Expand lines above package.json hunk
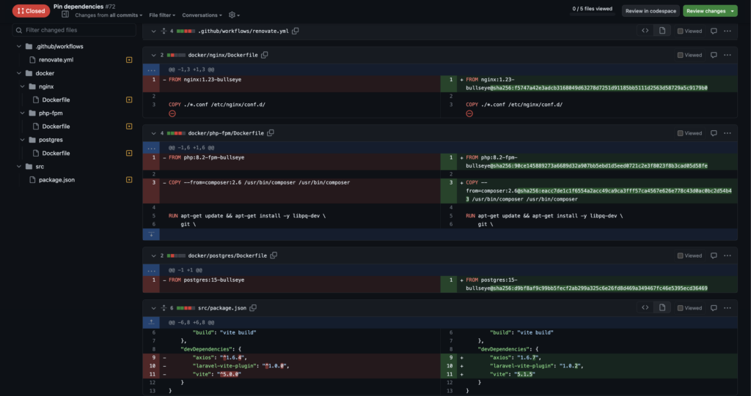Image resolution: width=751 pixels, height=396 pixels. click(x=151, y=322)
